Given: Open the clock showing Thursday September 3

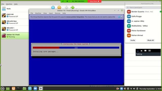Looking at the screenshot, I should click(x=150, y=89).
